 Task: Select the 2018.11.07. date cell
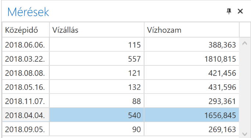point(26,101)
